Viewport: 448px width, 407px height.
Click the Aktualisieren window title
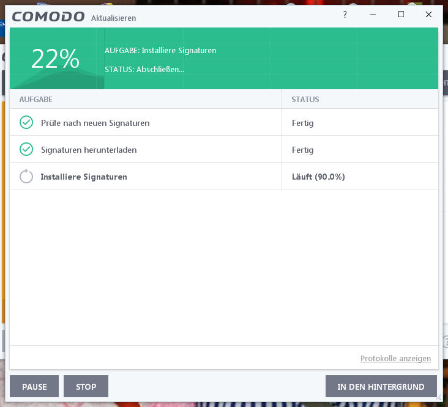[x=113, y=18]
